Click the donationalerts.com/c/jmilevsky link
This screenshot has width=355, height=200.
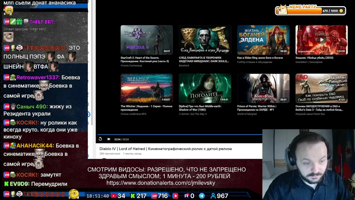point(161,183)
